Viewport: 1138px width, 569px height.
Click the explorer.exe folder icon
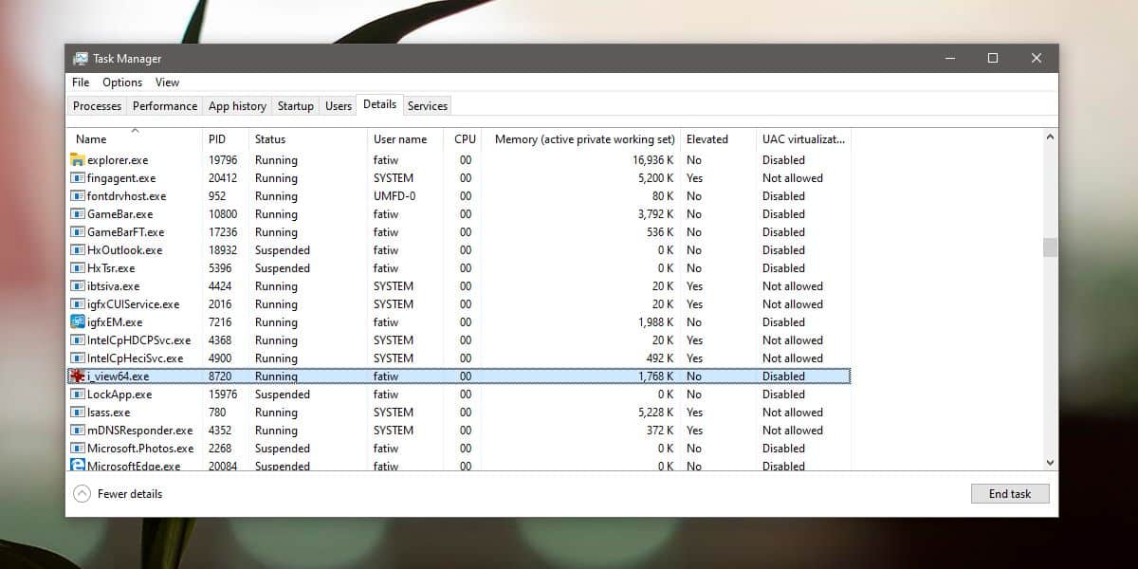[x=78, y=160]
